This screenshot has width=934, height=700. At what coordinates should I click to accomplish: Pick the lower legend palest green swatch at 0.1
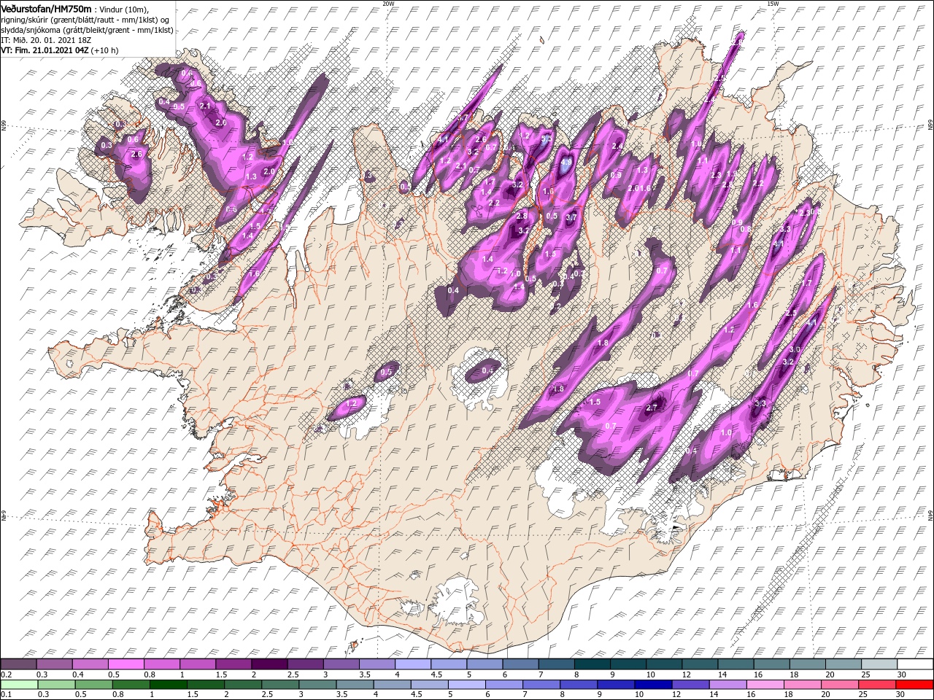pyautogui.click(x=20, y=684)
